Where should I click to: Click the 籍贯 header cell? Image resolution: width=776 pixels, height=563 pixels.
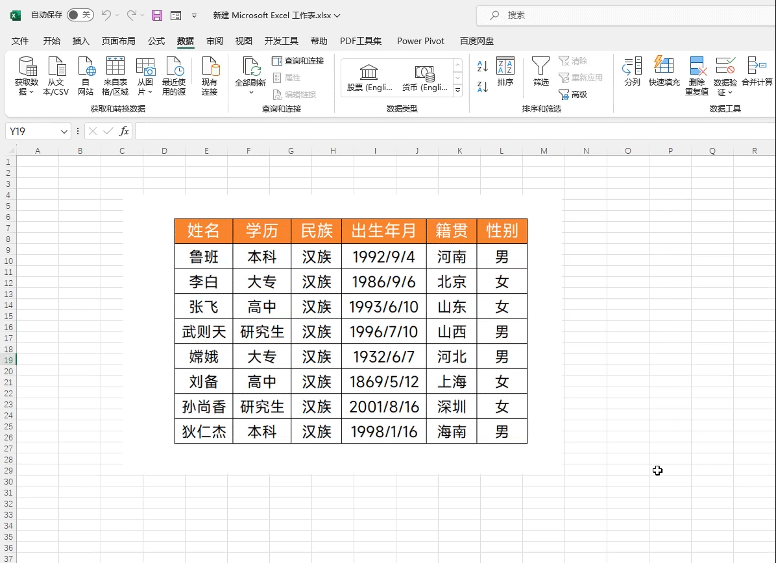click(452, 231)
